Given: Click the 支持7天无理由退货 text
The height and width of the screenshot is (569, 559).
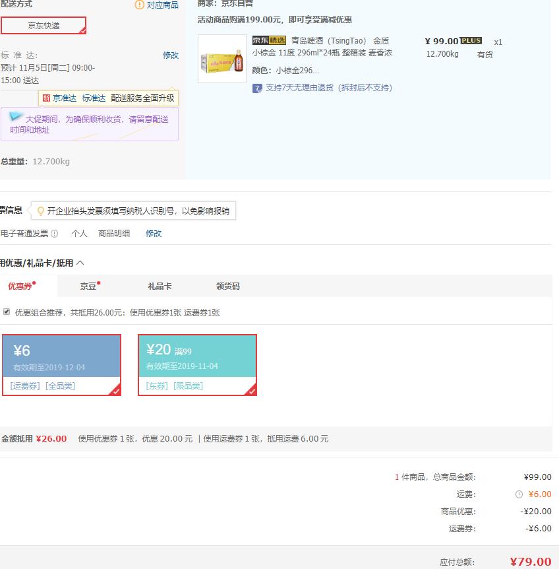Looking at the screenshot, I should click(328, 88).
